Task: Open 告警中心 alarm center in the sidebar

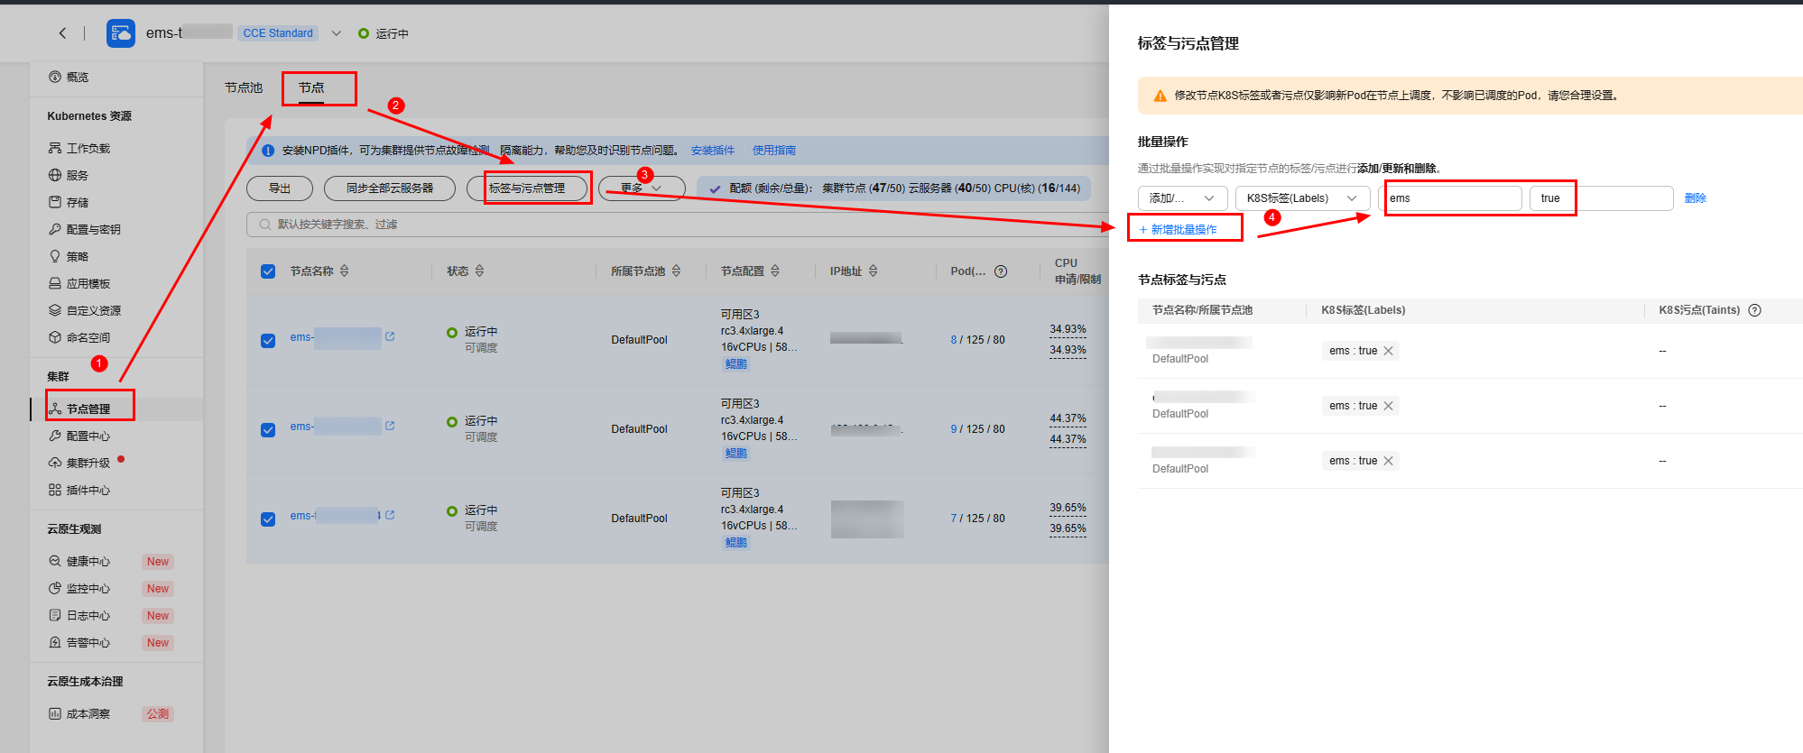Action: 79,642
